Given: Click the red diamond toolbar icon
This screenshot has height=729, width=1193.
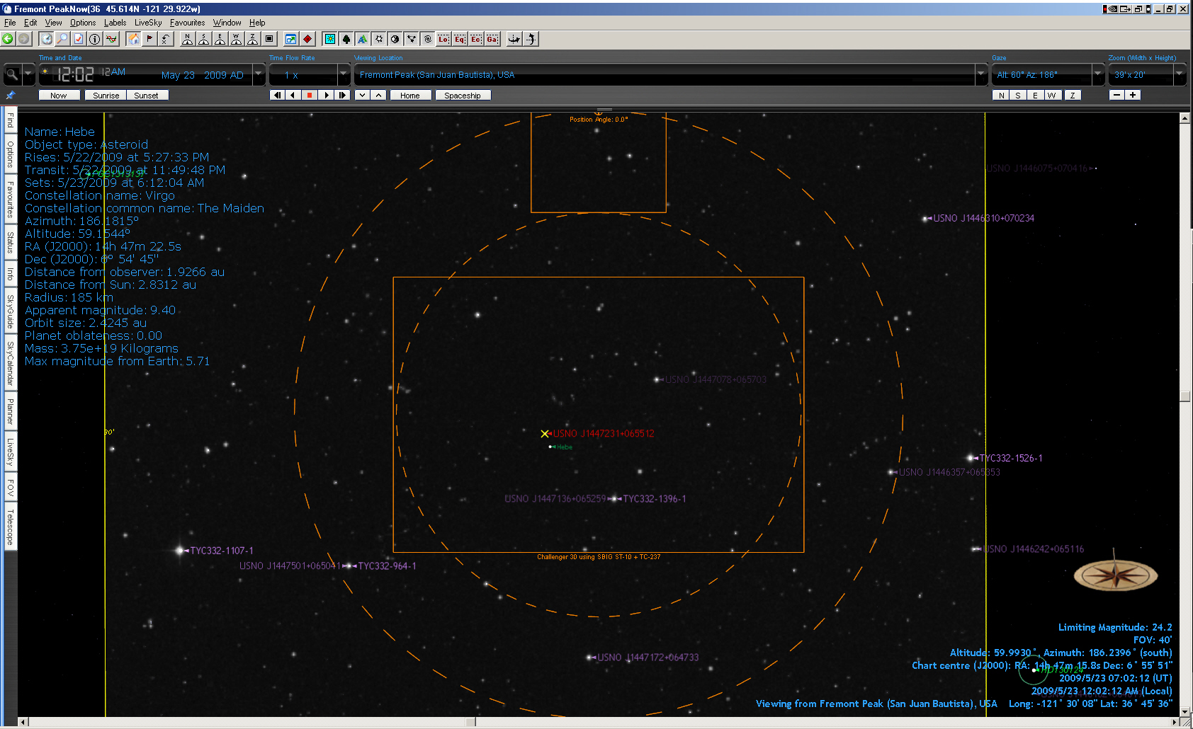Looking at the screenshot, I should tap(307, 39).
